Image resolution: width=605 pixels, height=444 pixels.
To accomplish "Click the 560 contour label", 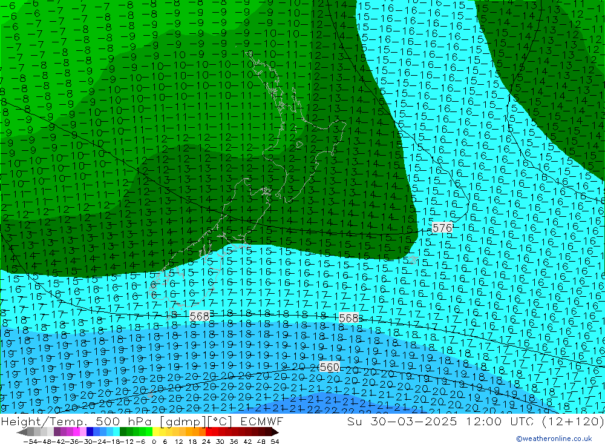I will tap(329, 367).
